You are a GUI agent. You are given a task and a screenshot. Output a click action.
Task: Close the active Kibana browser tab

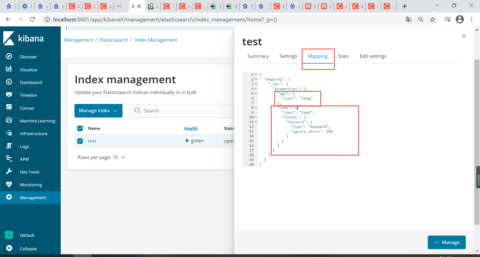(x=139, y=6)
